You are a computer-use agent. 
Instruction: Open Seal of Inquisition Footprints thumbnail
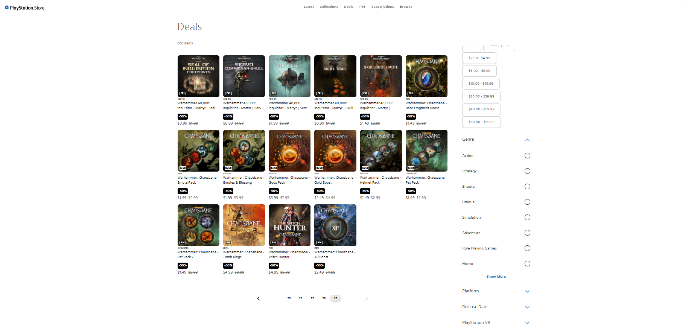(198, 76)
